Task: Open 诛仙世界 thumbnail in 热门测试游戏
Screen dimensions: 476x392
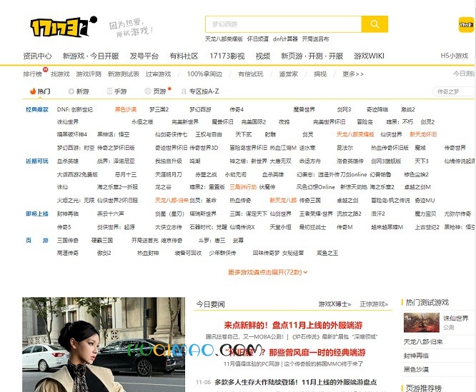Action: (422, 323)
